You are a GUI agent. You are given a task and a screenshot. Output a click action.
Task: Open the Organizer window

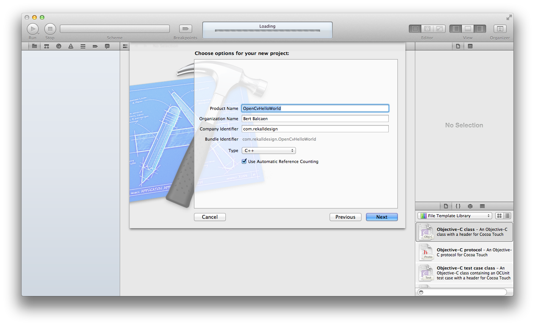tap(500, 29)
